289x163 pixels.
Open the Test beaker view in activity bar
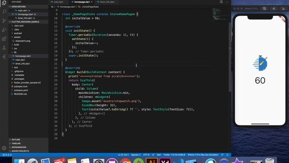(x=4, y=48)
